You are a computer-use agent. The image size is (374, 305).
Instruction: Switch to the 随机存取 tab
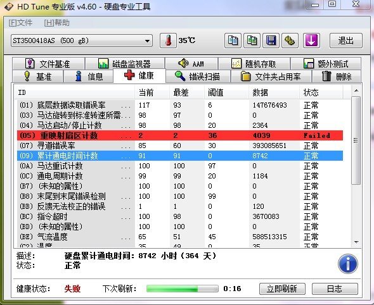pyautogui.click(x=254, y=63)
